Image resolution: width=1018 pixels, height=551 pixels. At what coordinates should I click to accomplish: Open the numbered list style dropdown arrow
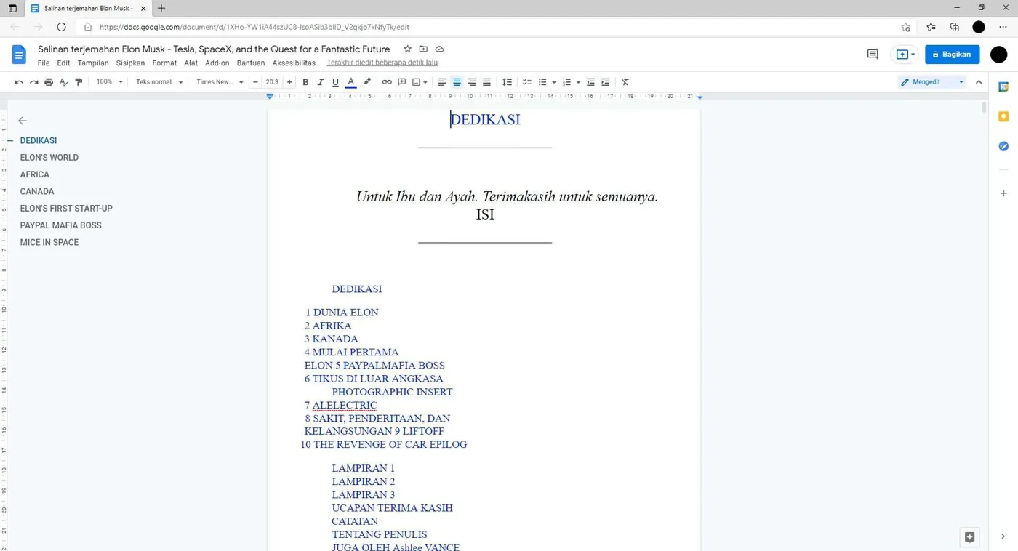[x=578, y=82]
